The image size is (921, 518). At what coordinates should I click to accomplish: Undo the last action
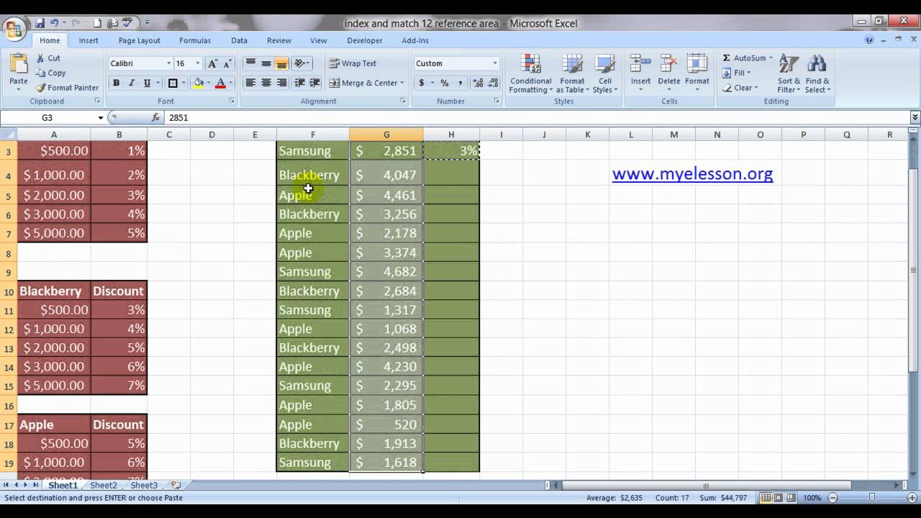click(54, 23)
